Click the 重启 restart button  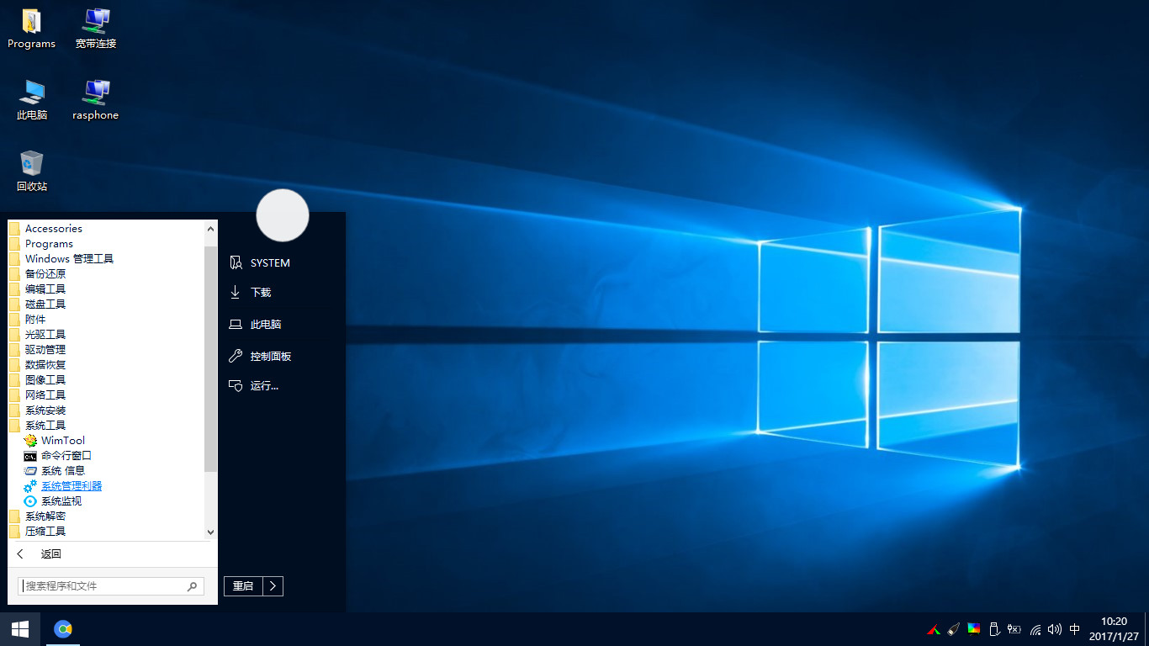(x=241, y=585)
